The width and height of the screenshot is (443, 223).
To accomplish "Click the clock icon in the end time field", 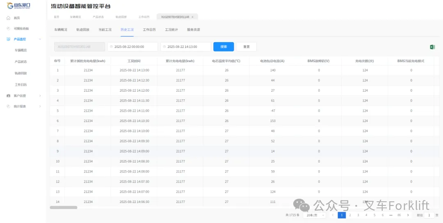I will 164,47.
